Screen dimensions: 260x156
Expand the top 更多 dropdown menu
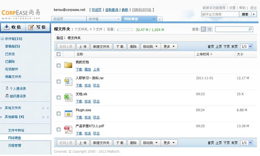pyautogui.click(x=169, y=46)
